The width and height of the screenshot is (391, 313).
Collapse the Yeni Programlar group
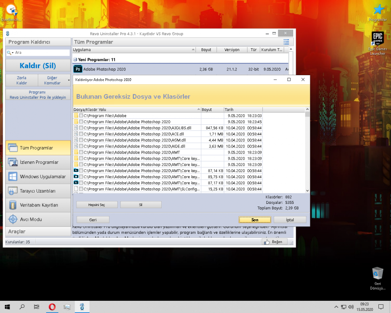pos(75,60)
